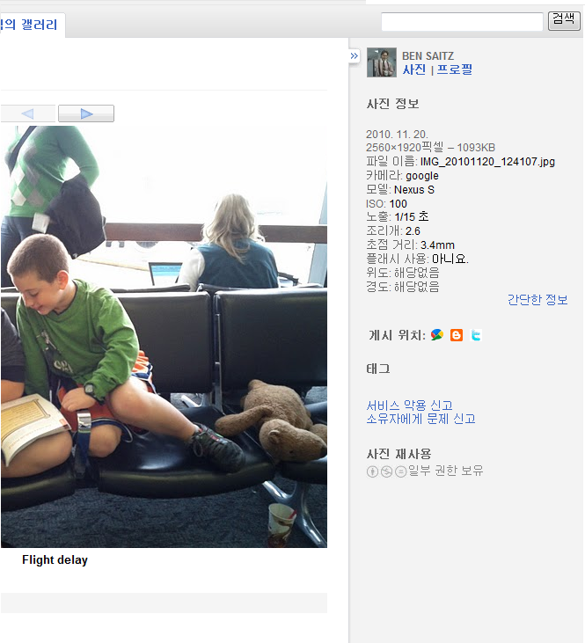
Task: Click the 소유자에게 문제 신고 link
Action: click(420, 419)
